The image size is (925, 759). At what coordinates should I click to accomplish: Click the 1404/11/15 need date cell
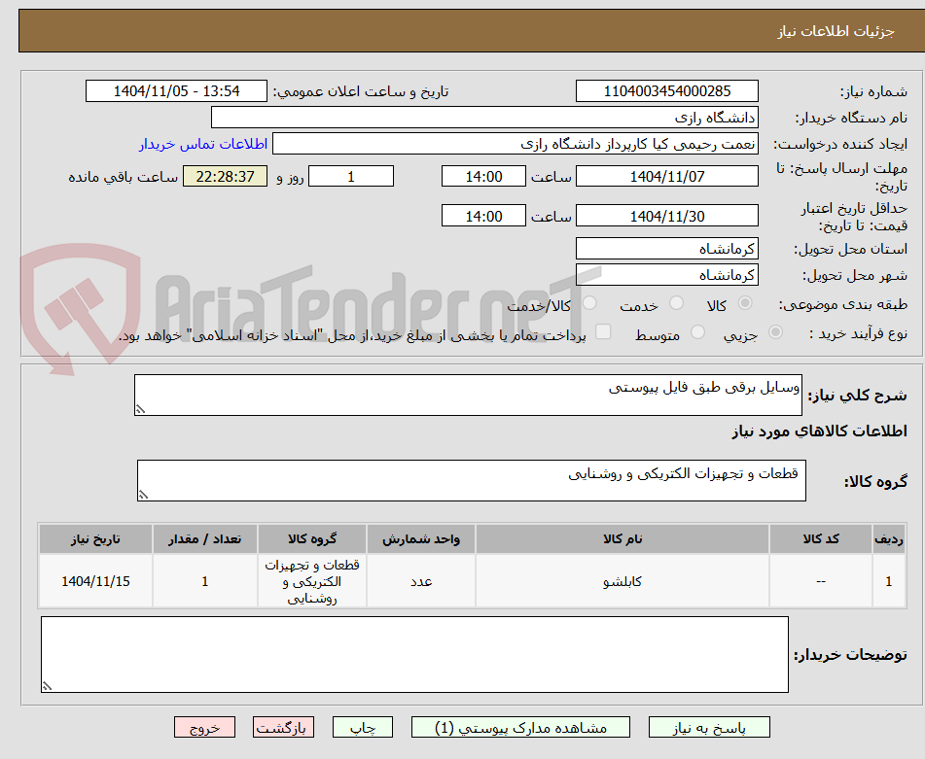(95, 581)
